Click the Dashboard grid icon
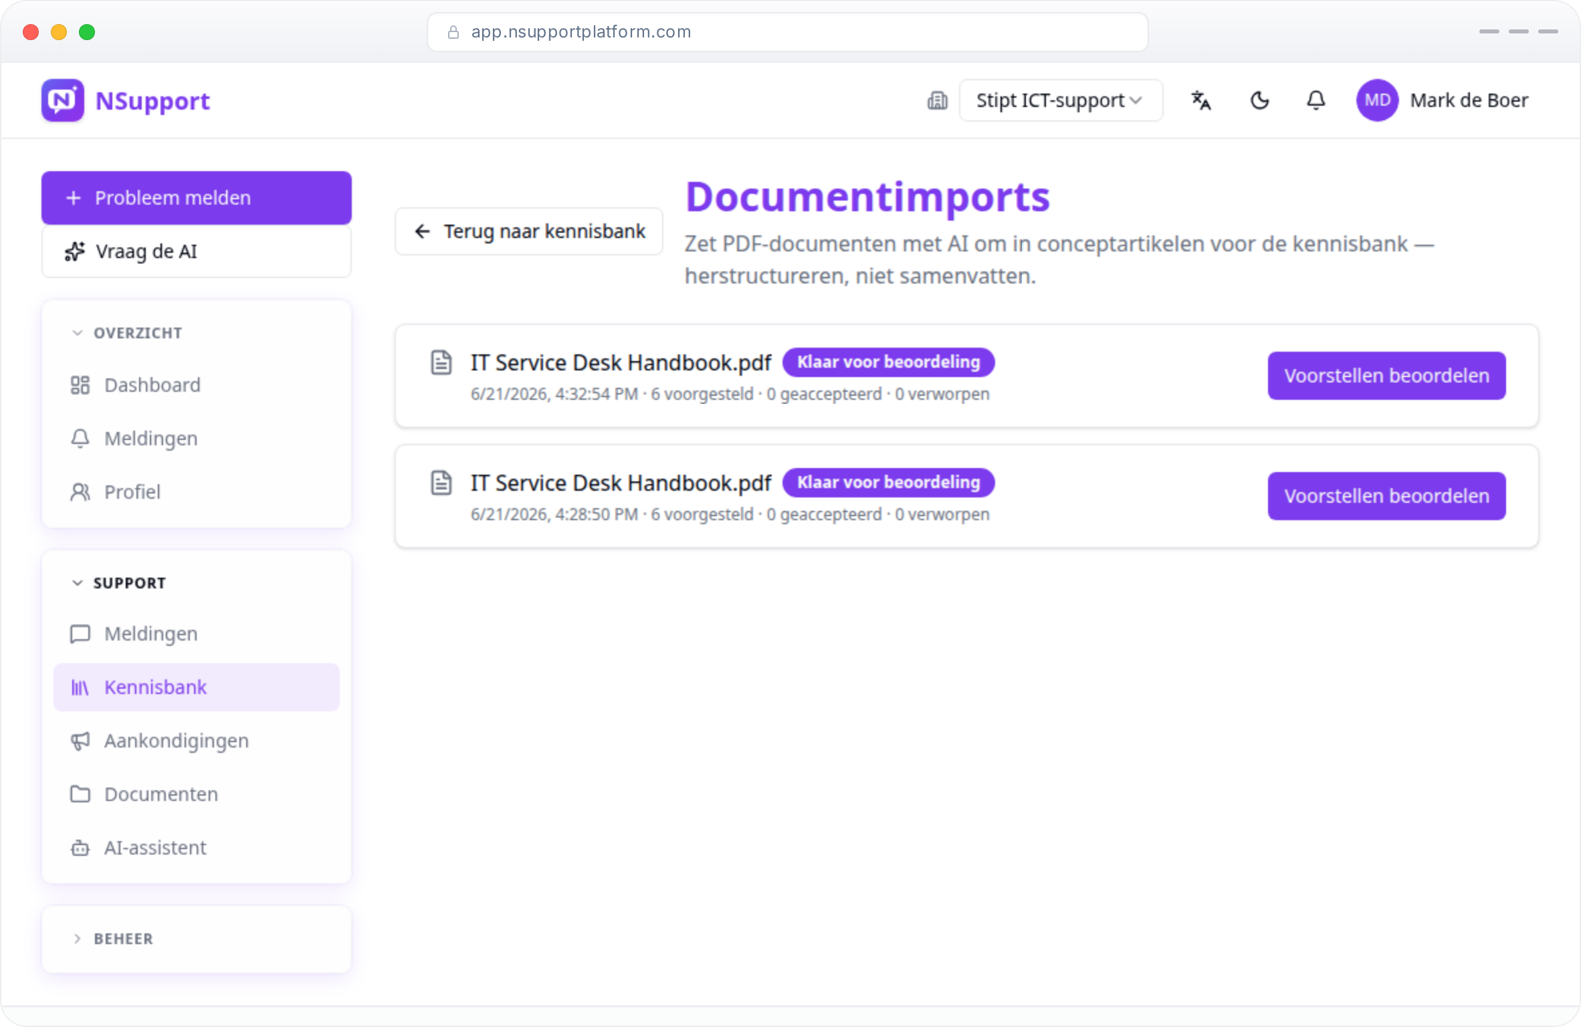 click(80, 385)
